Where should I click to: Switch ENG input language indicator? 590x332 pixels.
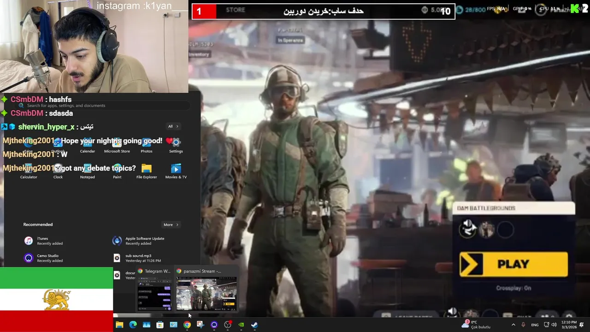click(535, 325)
